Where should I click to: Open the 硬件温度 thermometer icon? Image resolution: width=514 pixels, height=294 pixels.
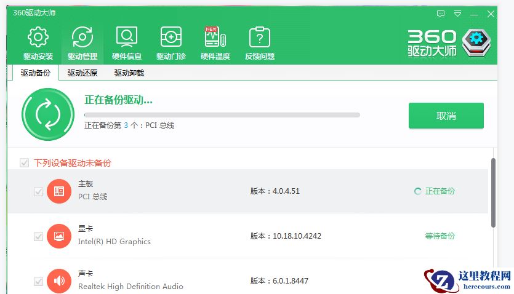point(215,37)
